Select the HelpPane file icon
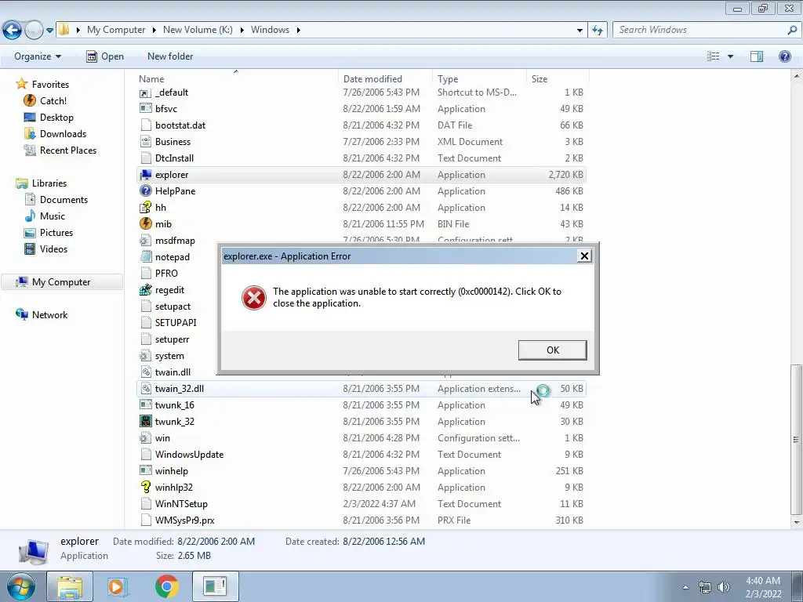This screenshot has height=602, width=803. click(146, 191)
